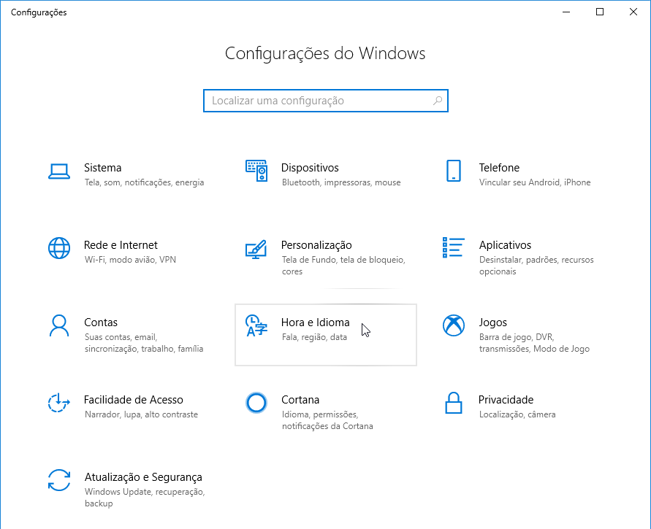Click the Atualização e Segurança sync icon
Image resolution: width=651 pixels, height=529 pixels.
click(59, 480)
